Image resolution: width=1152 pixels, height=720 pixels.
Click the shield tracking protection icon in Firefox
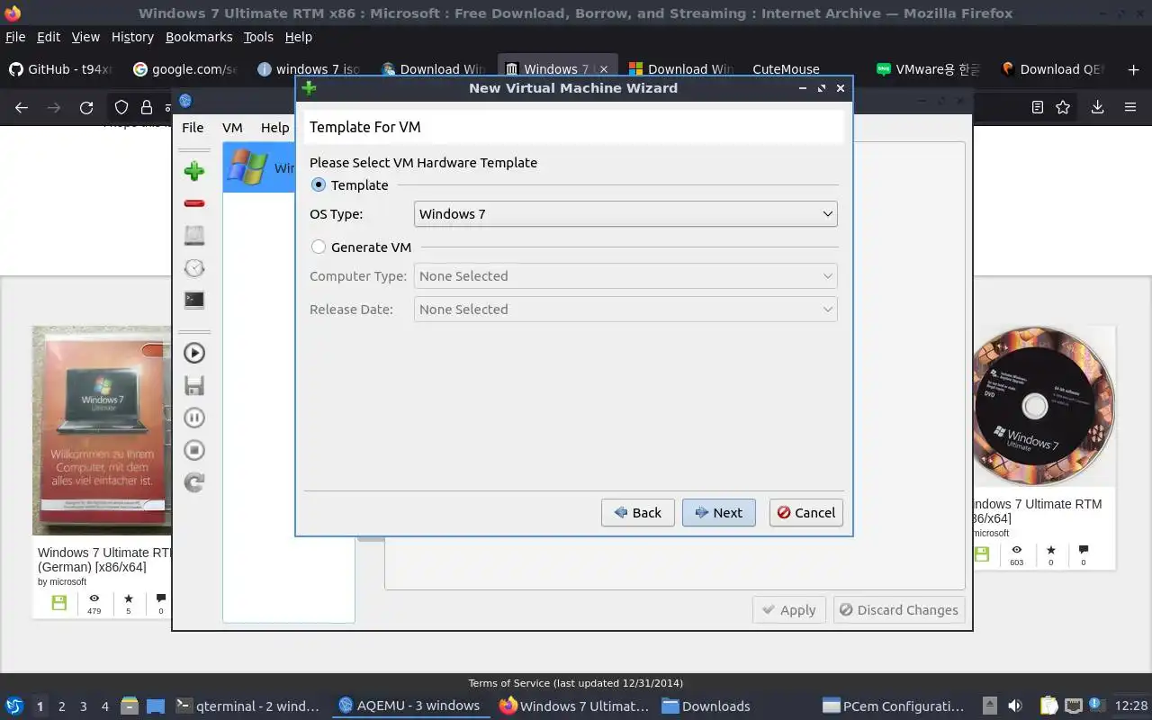[x=121, y=107]
